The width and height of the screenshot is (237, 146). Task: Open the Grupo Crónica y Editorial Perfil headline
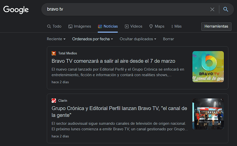pyautogui.click(x=119, y=112)
